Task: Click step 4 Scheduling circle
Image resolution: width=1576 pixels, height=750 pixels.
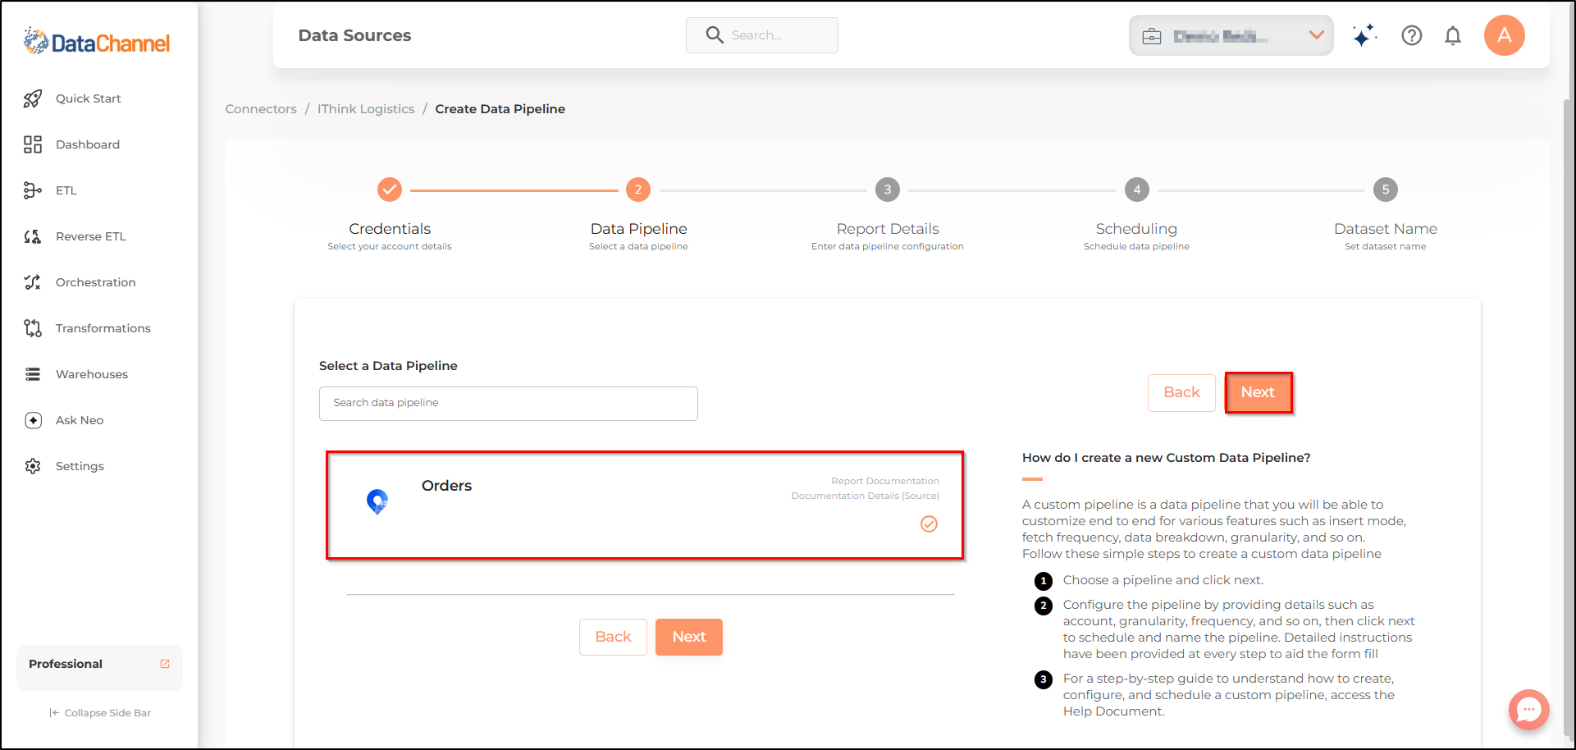Action: tap(1136, 190)
